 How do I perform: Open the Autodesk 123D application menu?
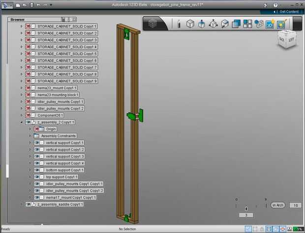(7, 5)
